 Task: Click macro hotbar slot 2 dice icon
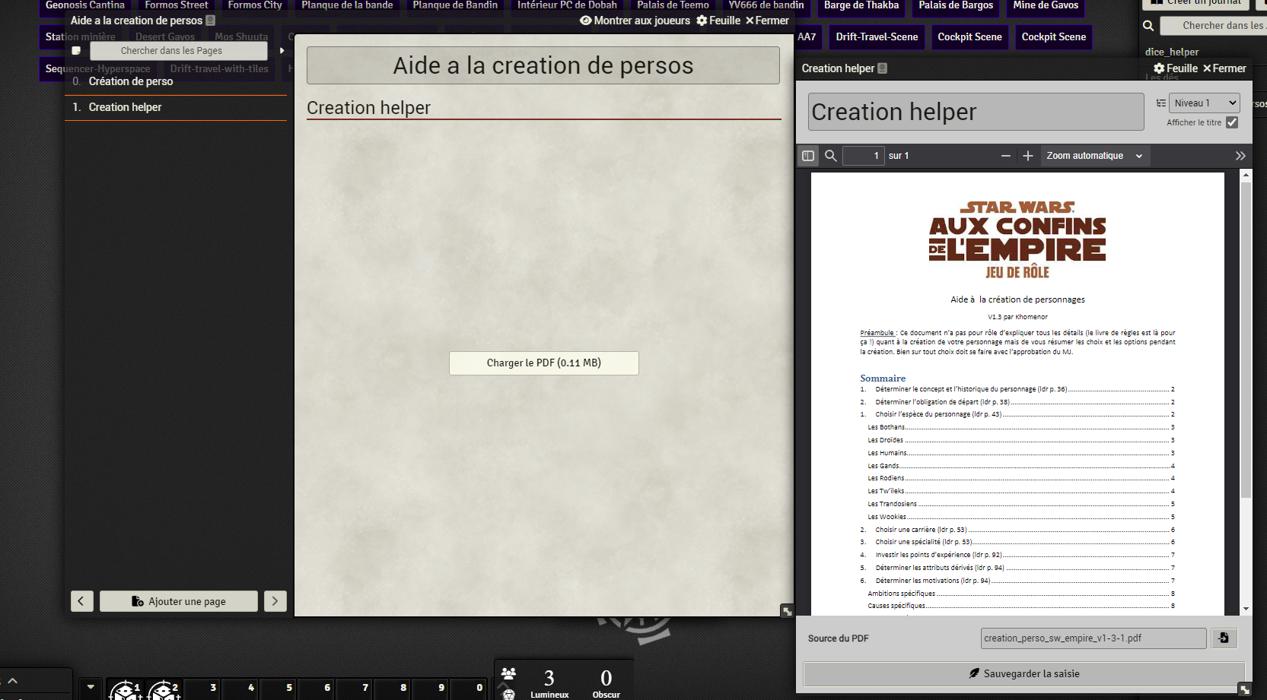pyautogui.click(x=164, y=689)
